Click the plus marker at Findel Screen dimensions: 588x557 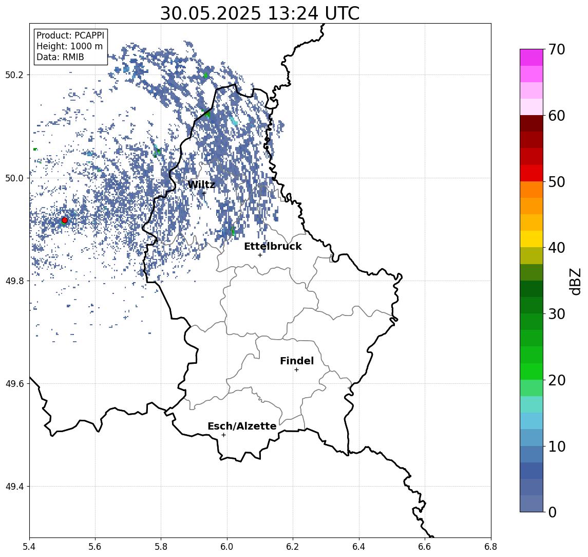296,370
